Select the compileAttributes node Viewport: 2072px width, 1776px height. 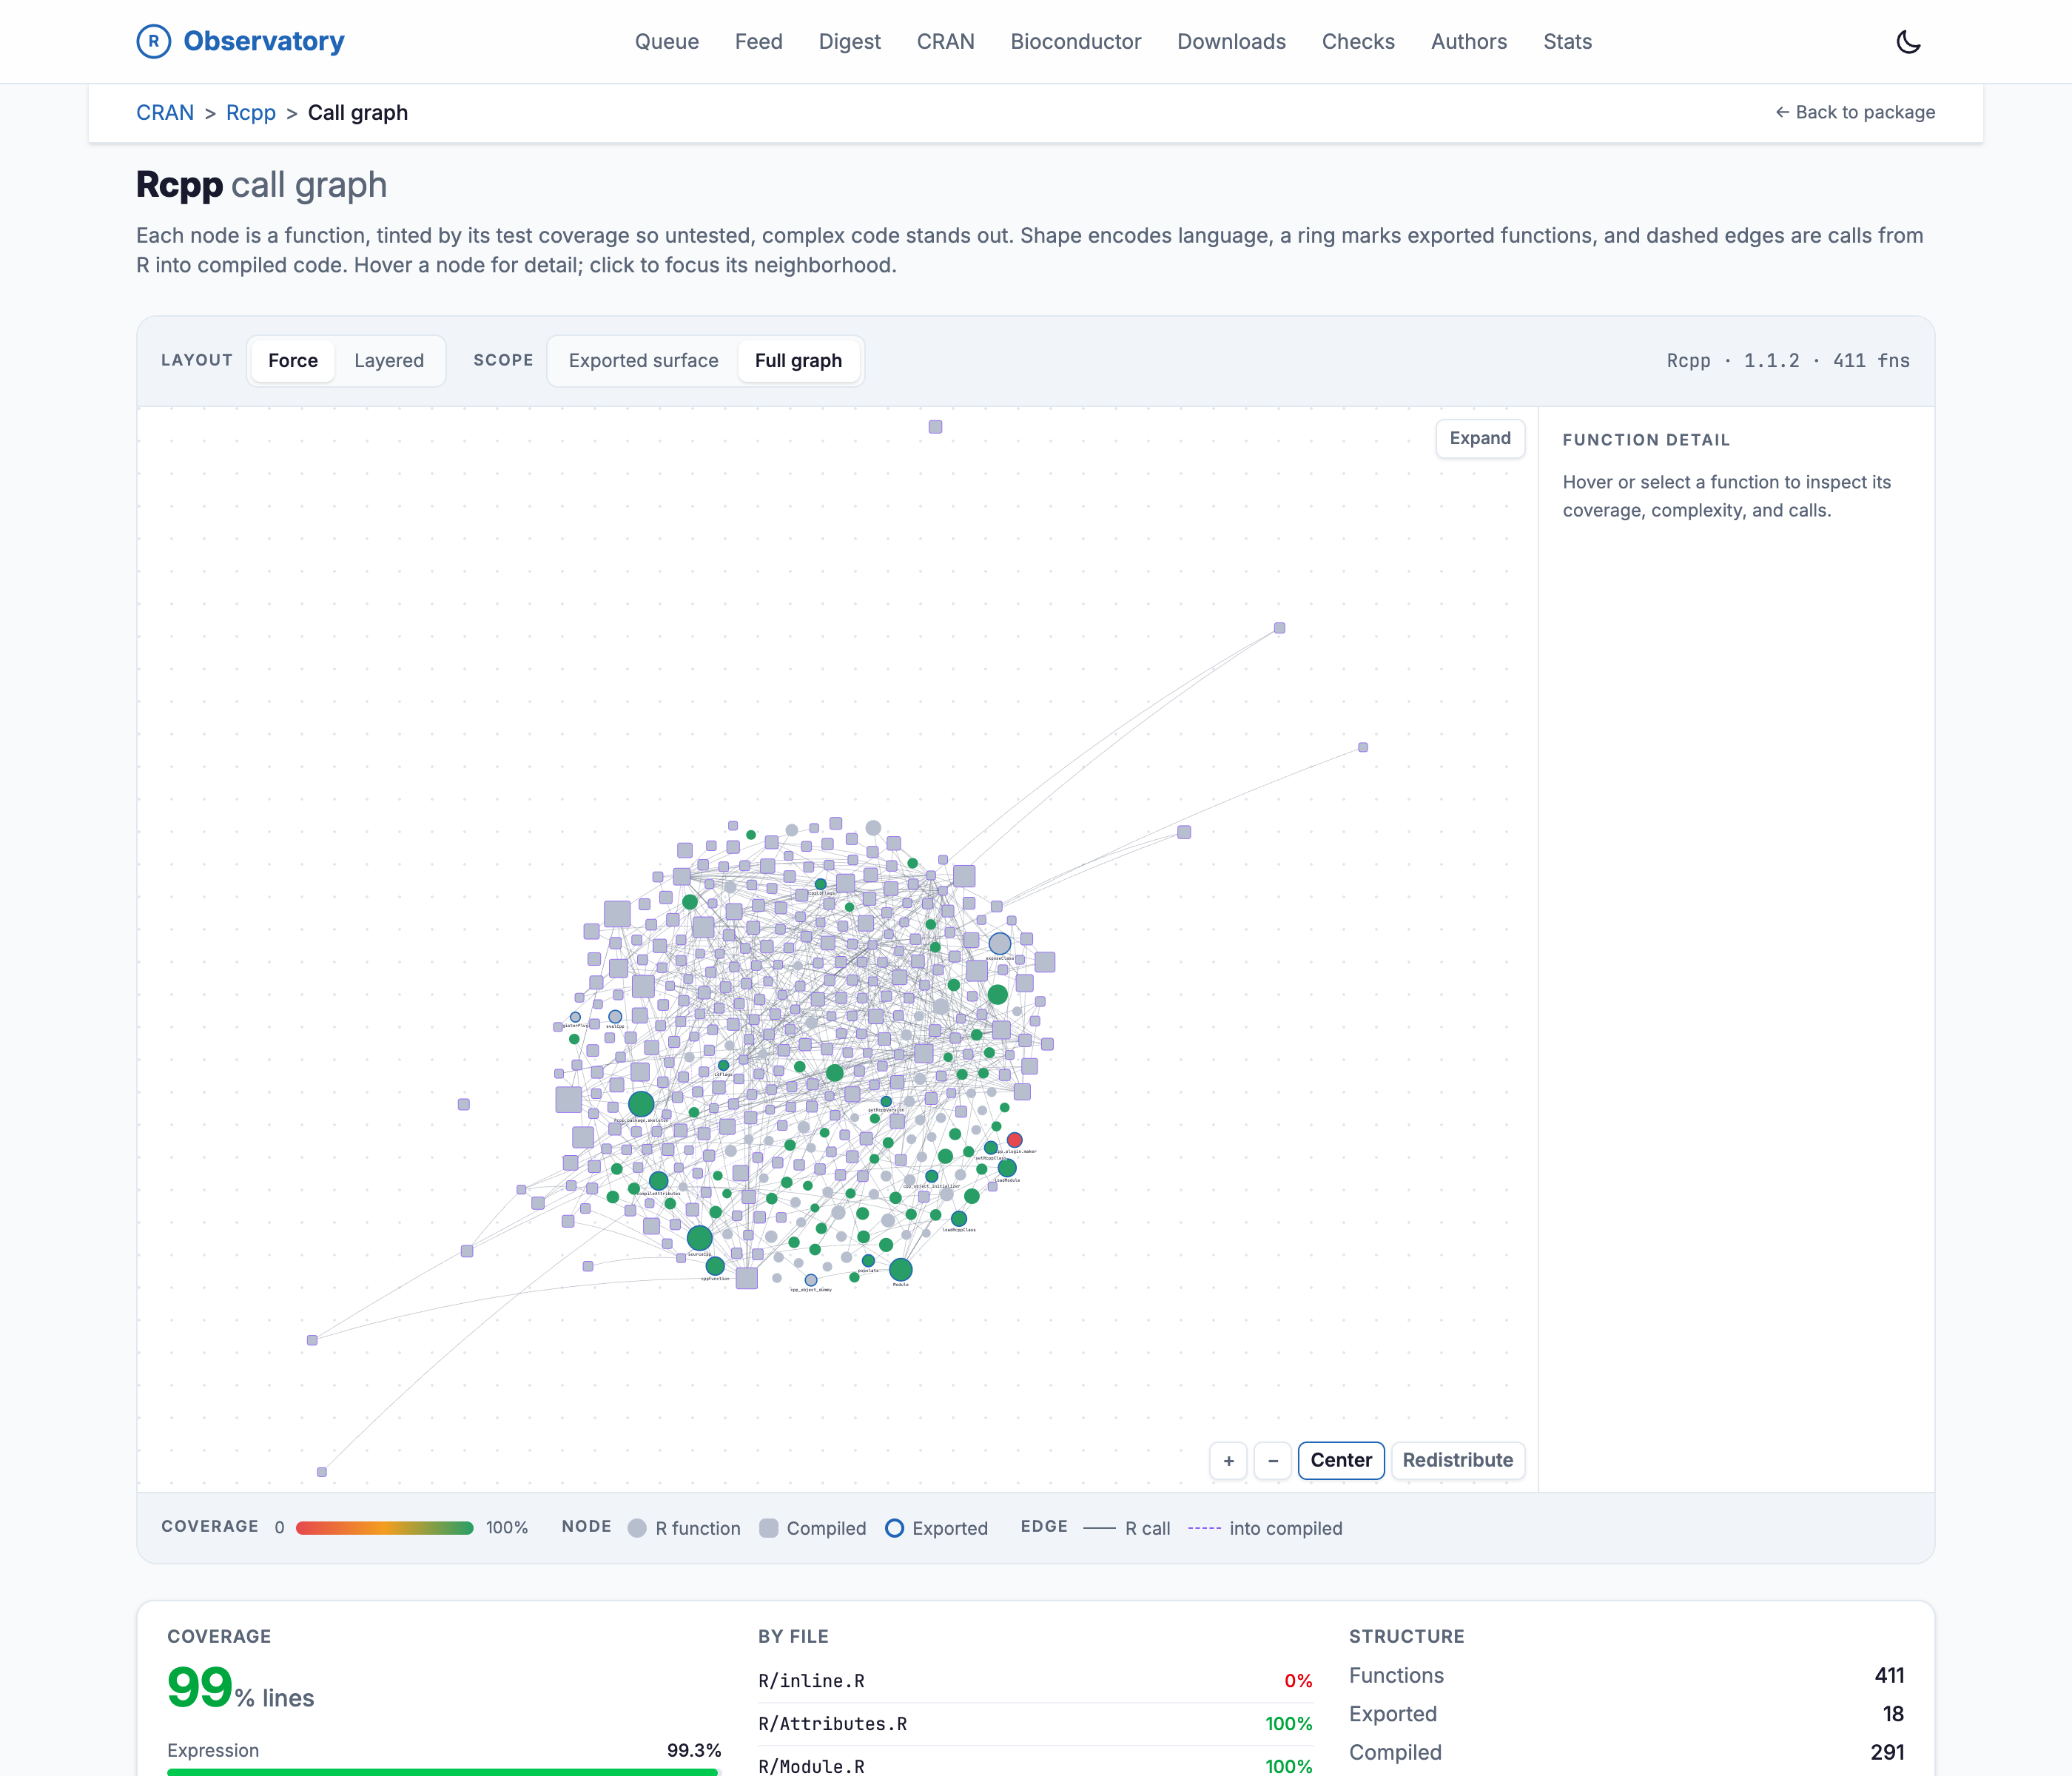(x=658, y=1181)
